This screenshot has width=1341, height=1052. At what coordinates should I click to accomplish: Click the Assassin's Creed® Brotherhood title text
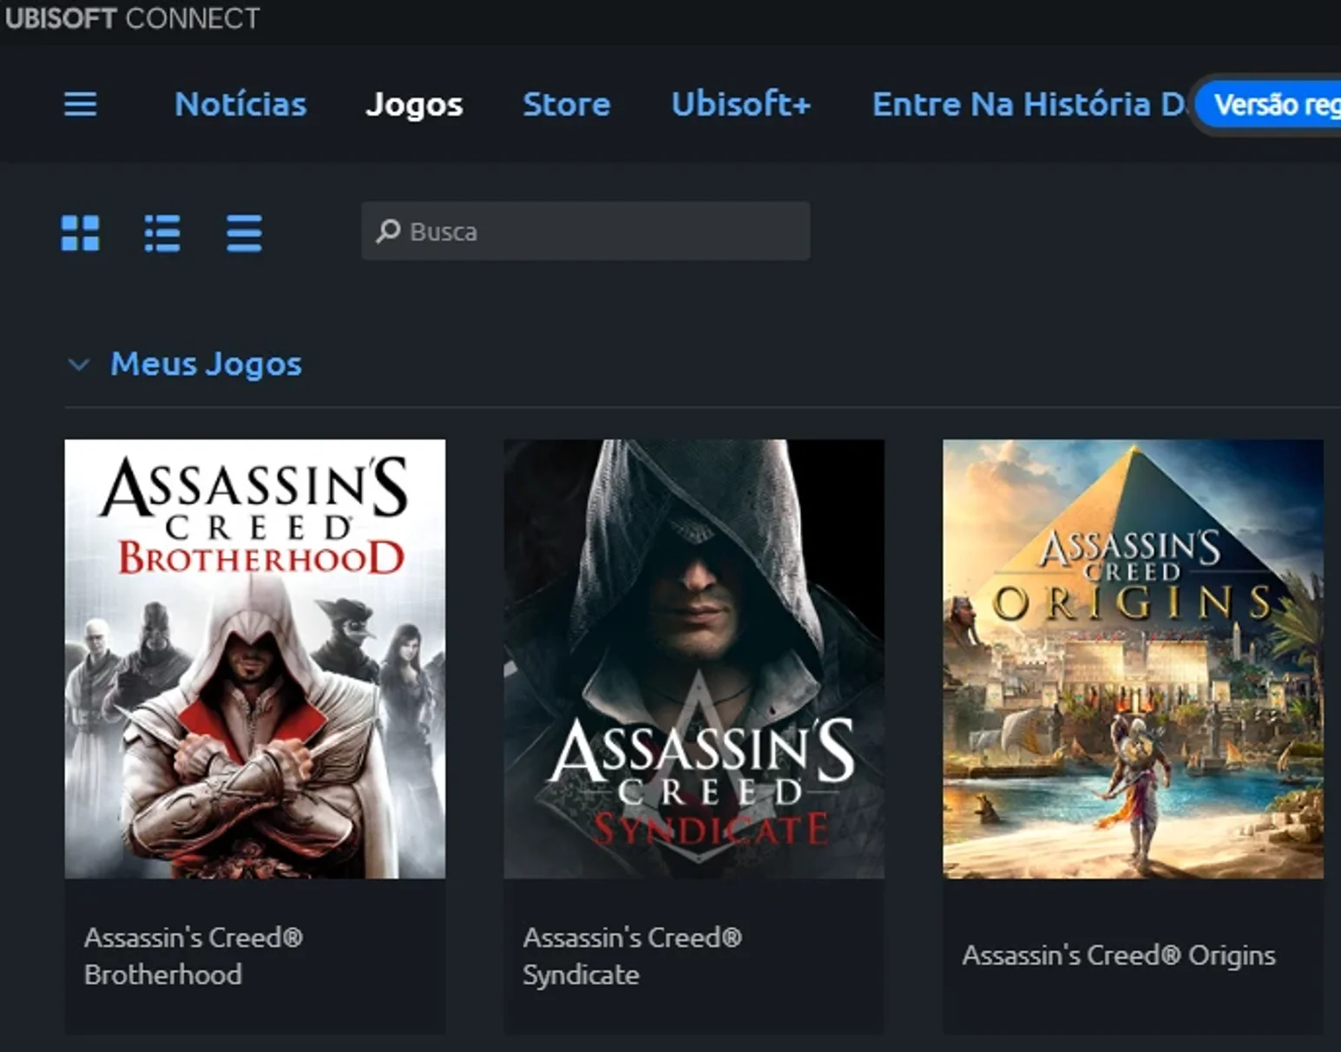(x=194, y=956)
